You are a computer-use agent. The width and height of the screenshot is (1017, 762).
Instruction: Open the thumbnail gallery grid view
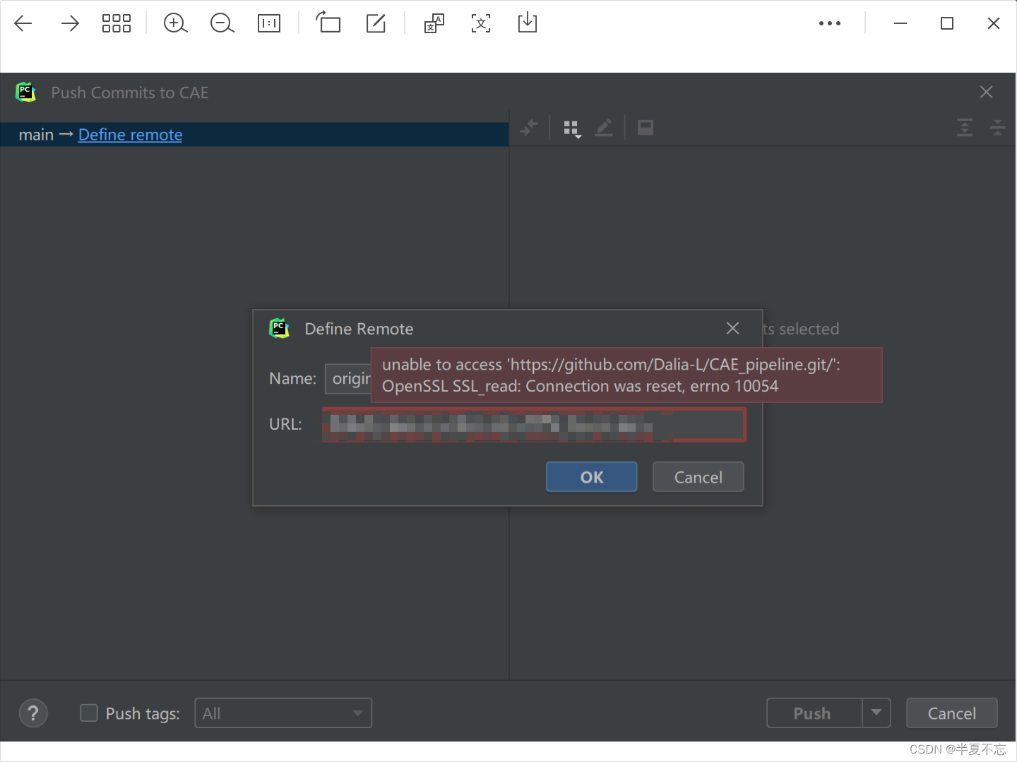[117, 23]
